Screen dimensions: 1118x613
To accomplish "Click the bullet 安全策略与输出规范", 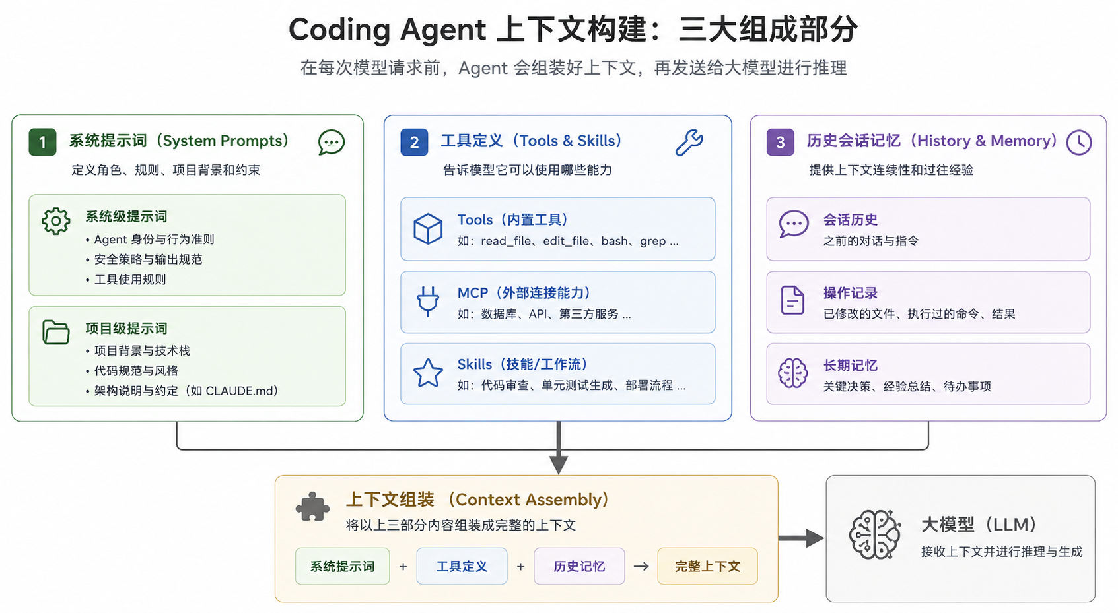I will point(144,259).
